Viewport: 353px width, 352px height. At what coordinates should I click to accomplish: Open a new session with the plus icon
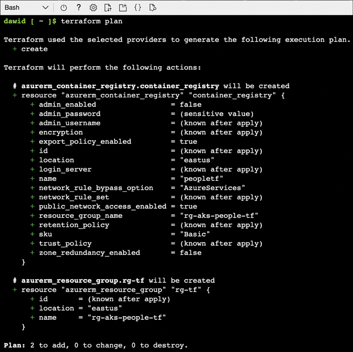coord(123,8)
